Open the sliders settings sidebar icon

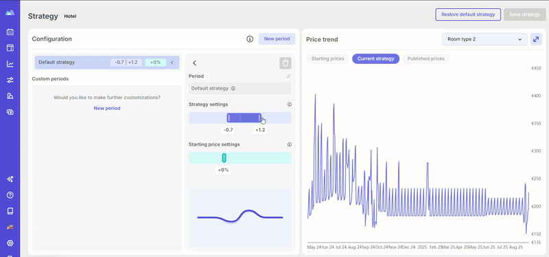pyautogui.click(x=10, y=80)
